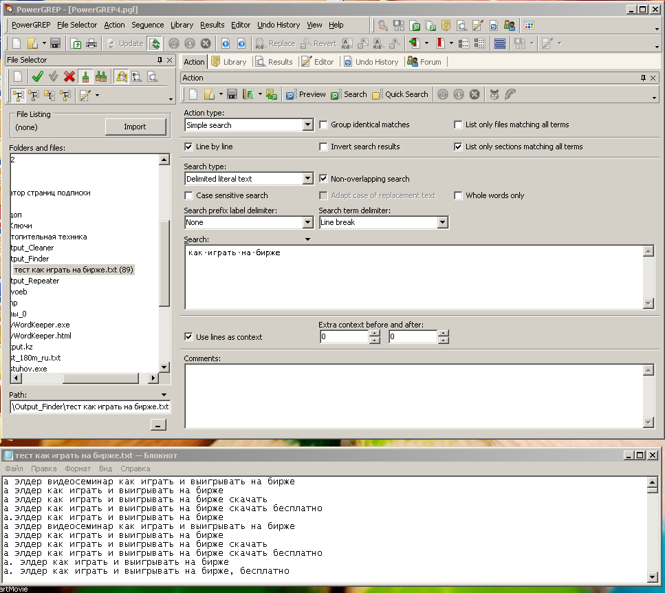665x593 pixels.
Task: Click the Replace toolbar button
Action: 275,43
